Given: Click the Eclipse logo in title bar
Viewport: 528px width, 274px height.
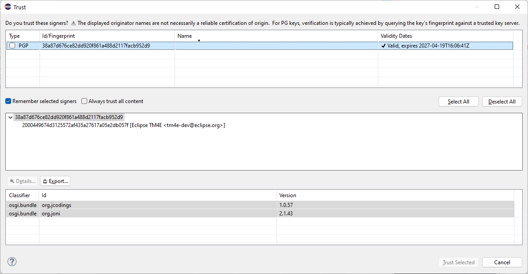Looking at the screenshot, I should point(8,7).
